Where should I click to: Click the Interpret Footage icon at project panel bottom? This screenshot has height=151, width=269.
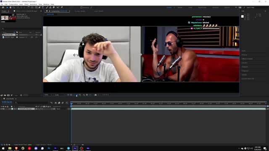[x=2, y=95]
